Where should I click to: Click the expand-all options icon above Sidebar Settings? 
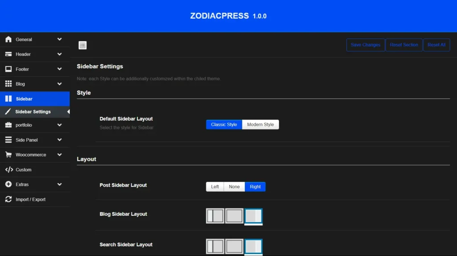click(x=83, y=45)
